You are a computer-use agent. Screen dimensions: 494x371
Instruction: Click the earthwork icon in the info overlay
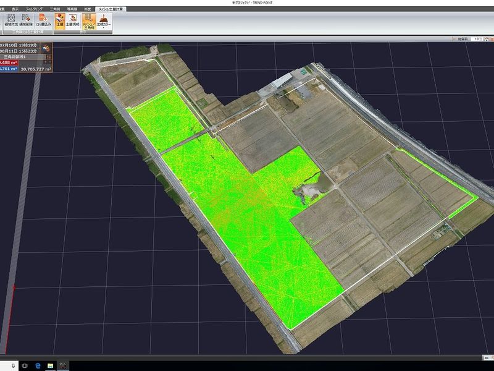(x=47, y=48)
